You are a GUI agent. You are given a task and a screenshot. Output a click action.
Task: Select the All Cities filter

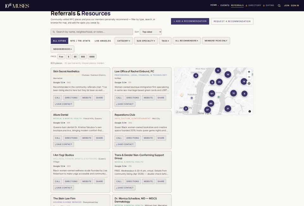[x=59, y=41]
